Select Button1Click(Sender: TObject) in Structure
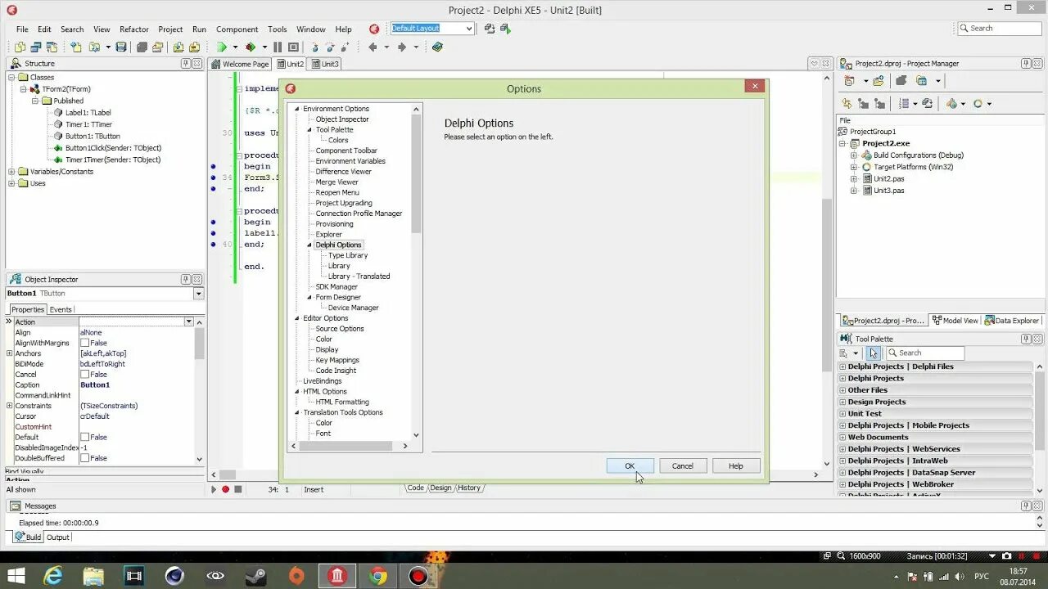The height and width of the screenshot is (589, 1048). (113, 148)
